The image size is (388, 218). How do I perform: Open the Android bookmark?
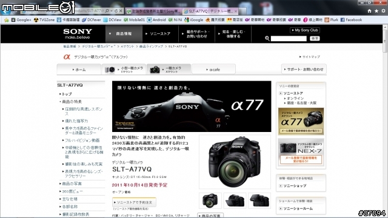(156, 20)
